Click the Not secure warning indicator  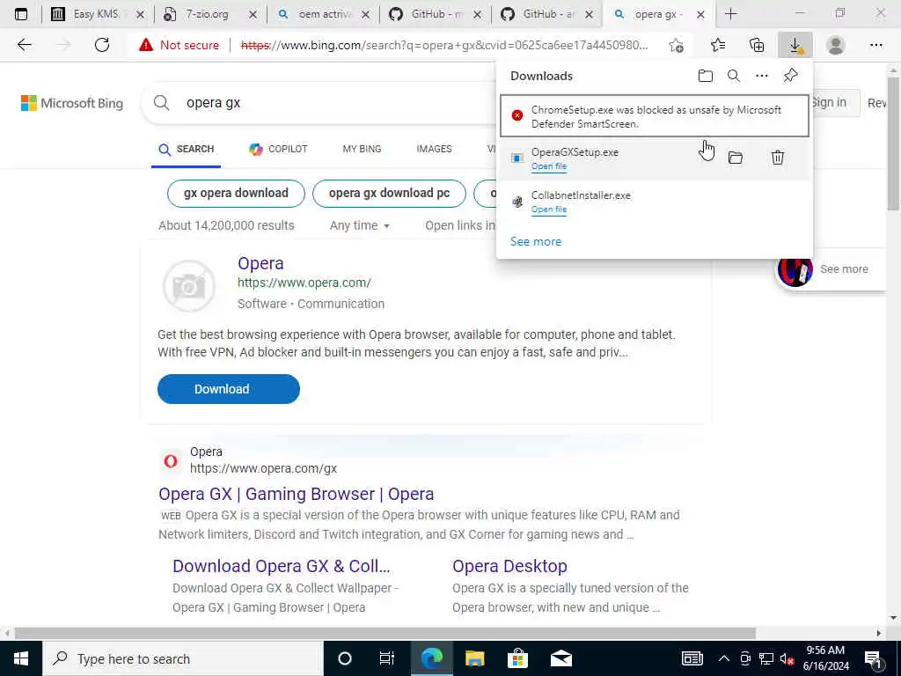(x=179, y=45)
